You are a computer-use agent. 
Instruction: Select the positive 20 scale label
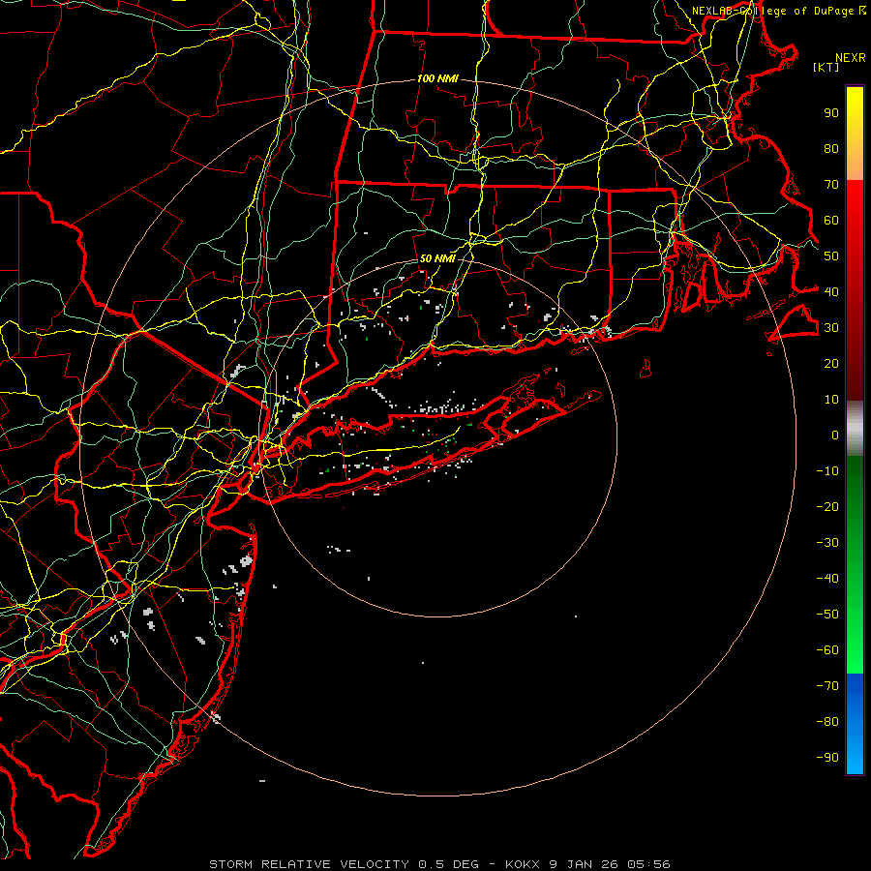point(831,364)
